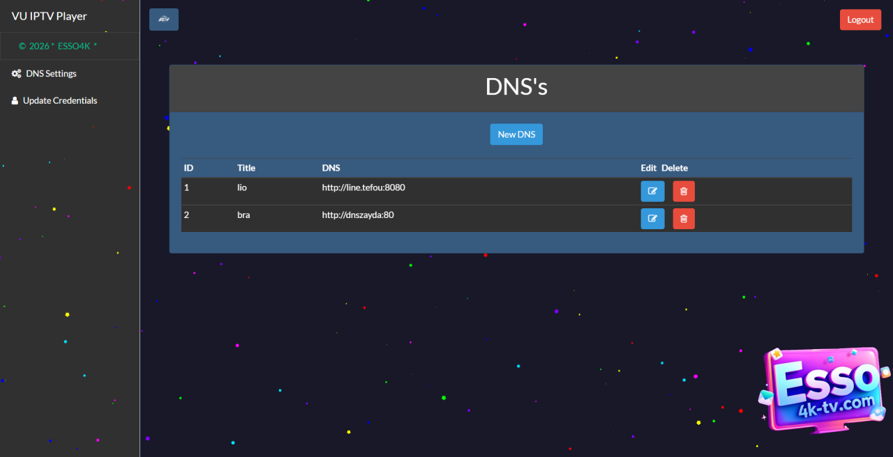Click the edit icon for the lio entry
This screenshot has width=893, height=457.
tap(652, 191)
